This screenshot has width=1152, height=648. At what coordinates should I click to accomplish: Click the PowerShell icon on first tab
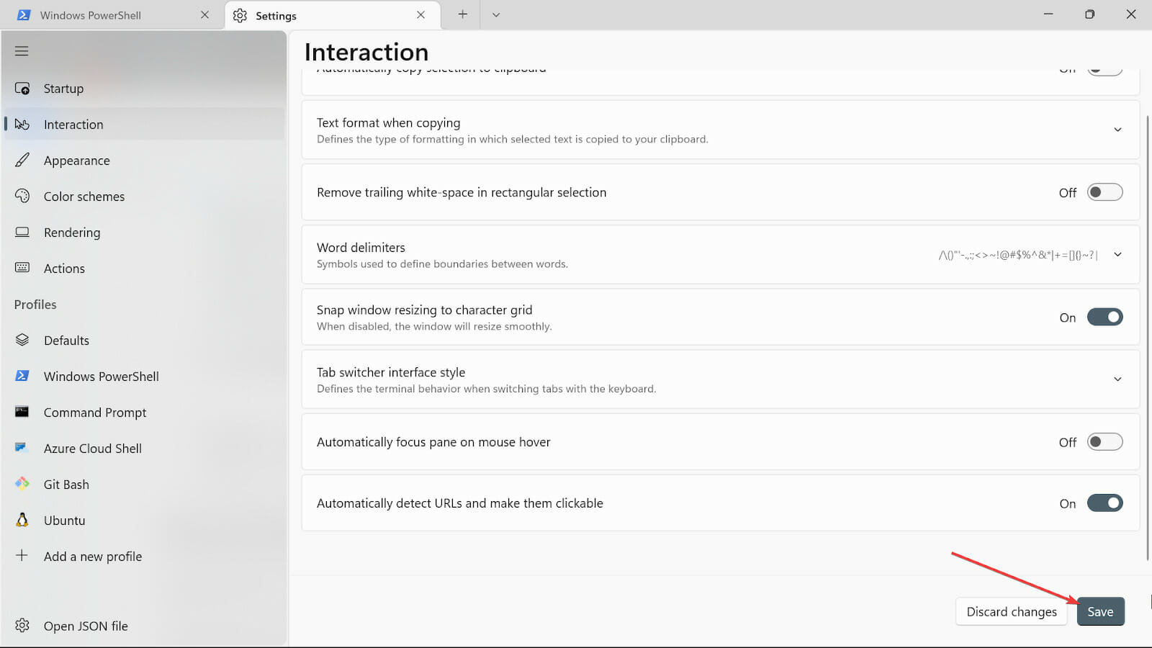coord(24,15)
